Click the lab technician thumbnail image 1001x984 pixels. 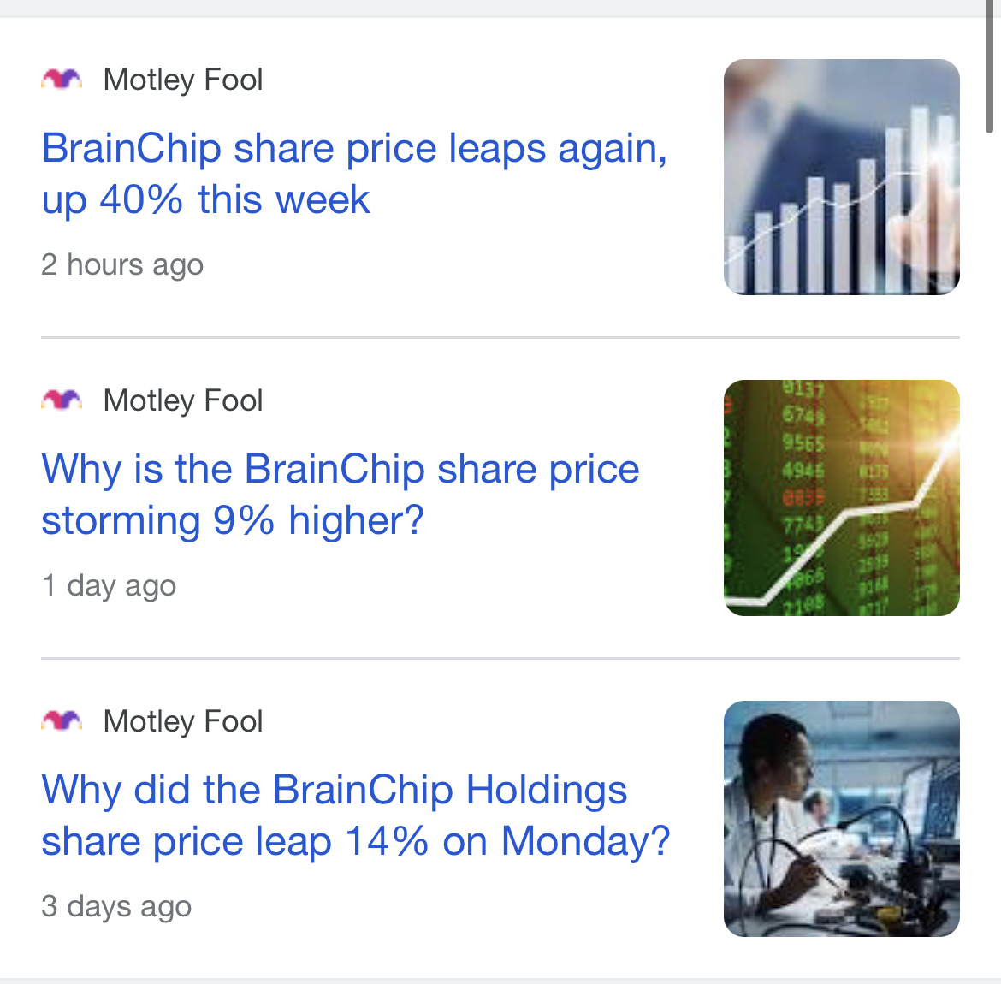point(841,819)
